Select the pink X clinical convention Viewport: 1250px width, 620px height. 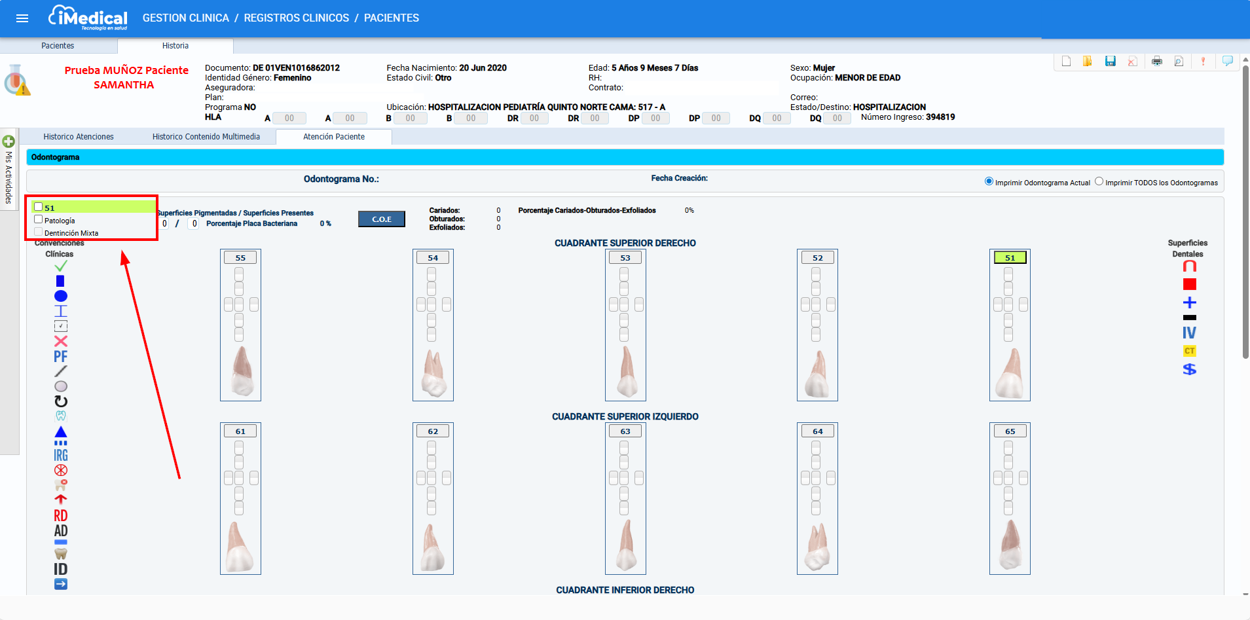(x=60, y=341)
